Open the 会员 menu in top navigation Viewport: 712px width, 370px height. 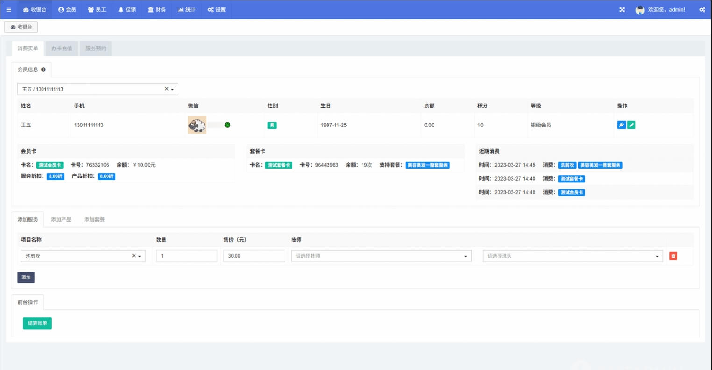tap(67, 10)
